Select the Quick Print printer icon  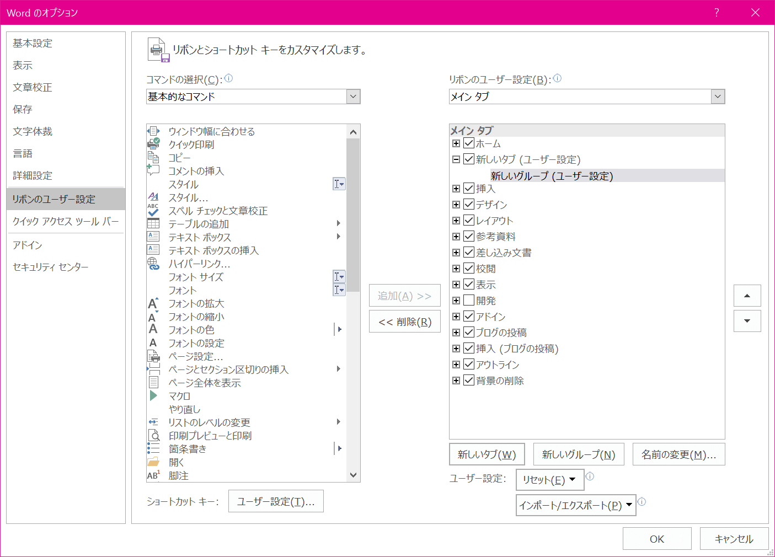pos(153,144)
